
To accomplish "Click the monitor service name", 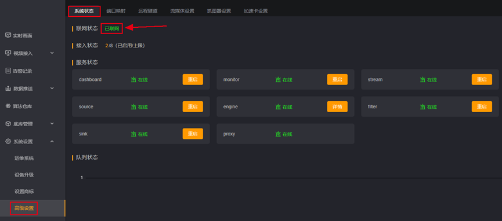I will click(x=232, y=79).
